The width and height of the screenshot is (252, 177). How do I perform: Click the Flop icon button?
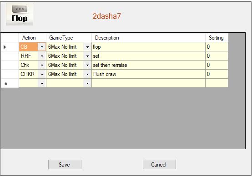(x=20, y=14)
